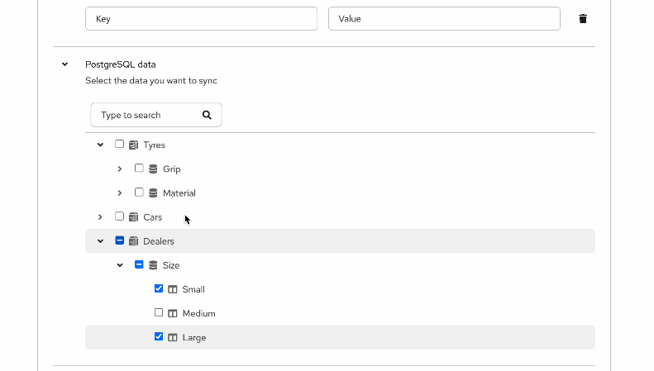Check the Medium table checkbox

[x=159, y=313]
